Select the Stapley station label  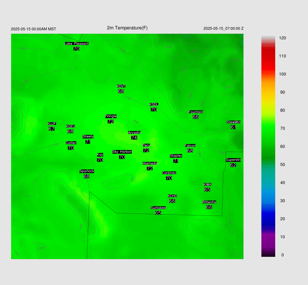(x=176, y=156)
